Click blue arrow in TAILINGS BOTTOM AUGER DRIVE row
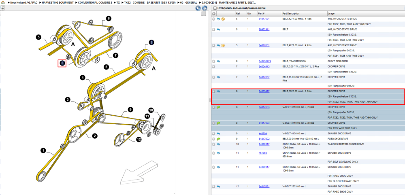Image resolution: width=405 pixels, height=195 pixels. 218,144
